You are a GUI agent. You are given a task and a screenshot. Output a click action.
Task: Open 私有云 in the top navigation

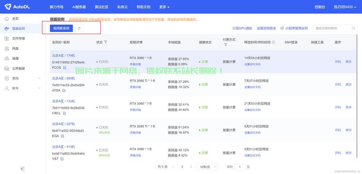[x=122, y=7]
